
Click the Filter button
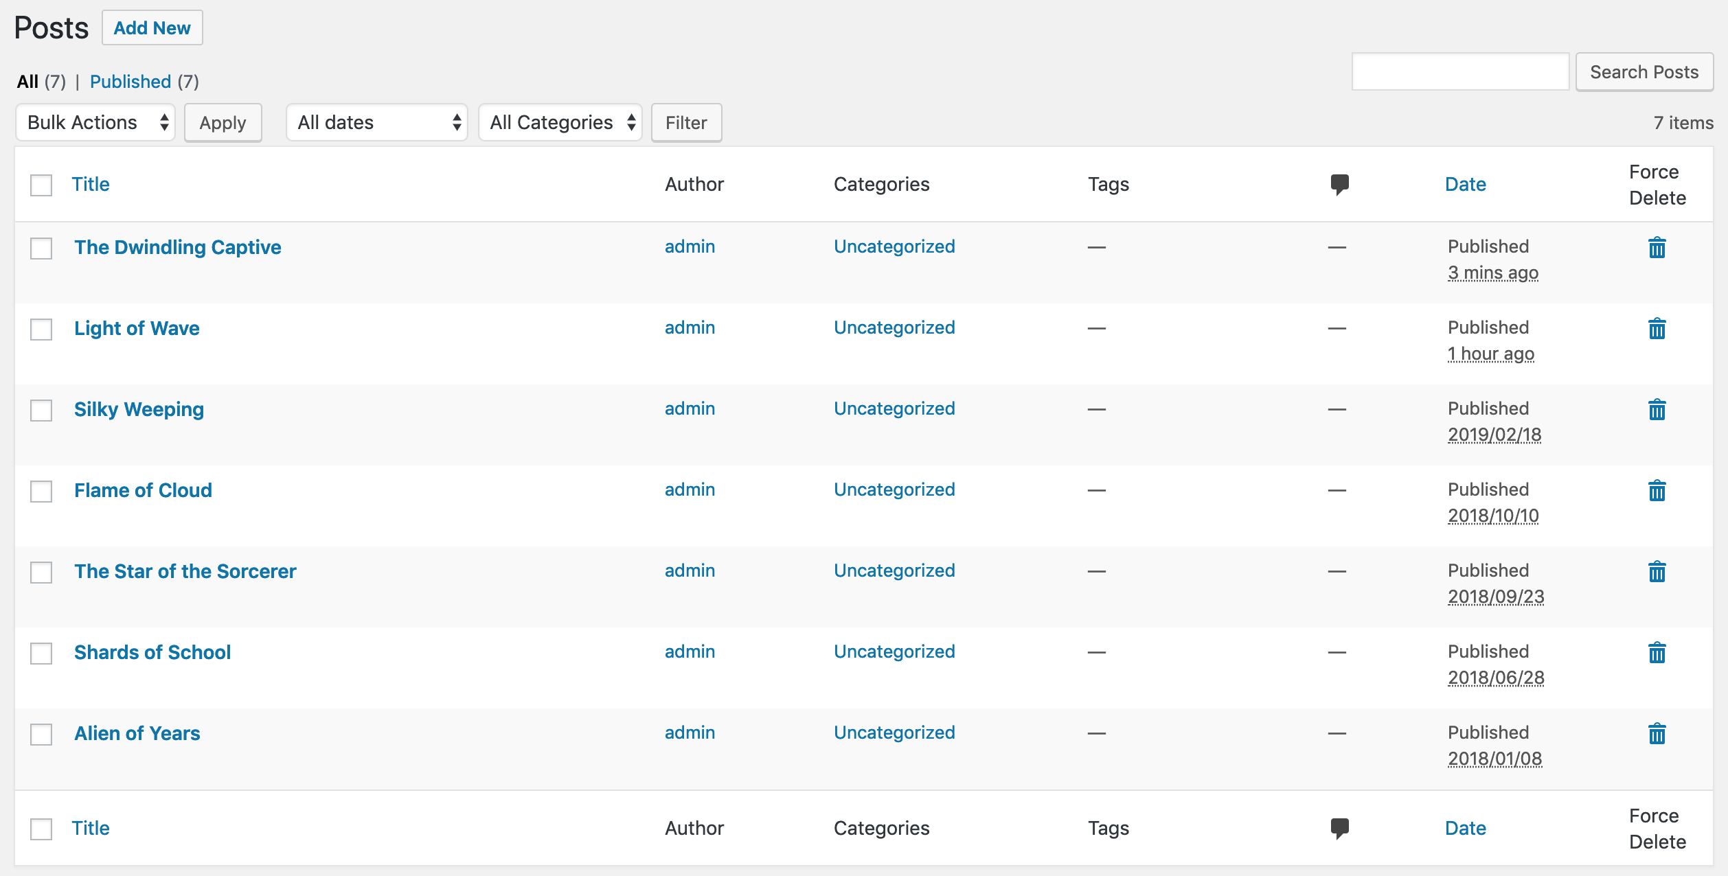686,122
